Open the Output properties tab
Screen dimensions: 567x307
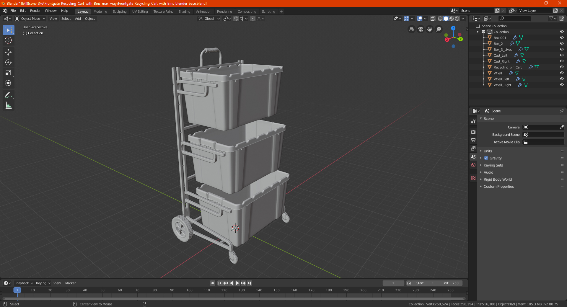tap(473, 140)
